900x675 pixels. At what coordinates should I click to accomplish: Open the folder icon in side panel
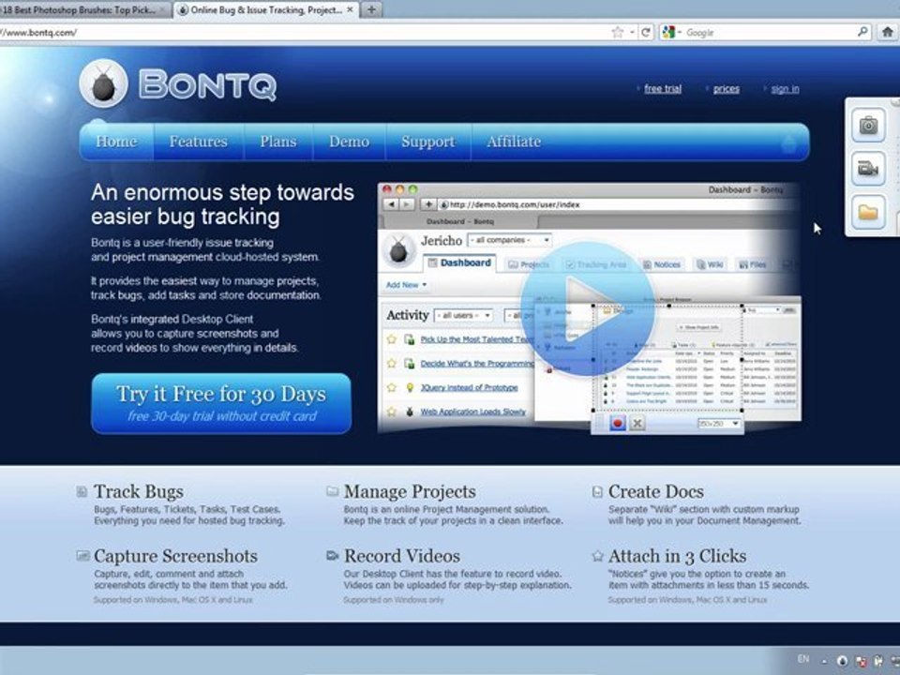click(x=868, y=213)
